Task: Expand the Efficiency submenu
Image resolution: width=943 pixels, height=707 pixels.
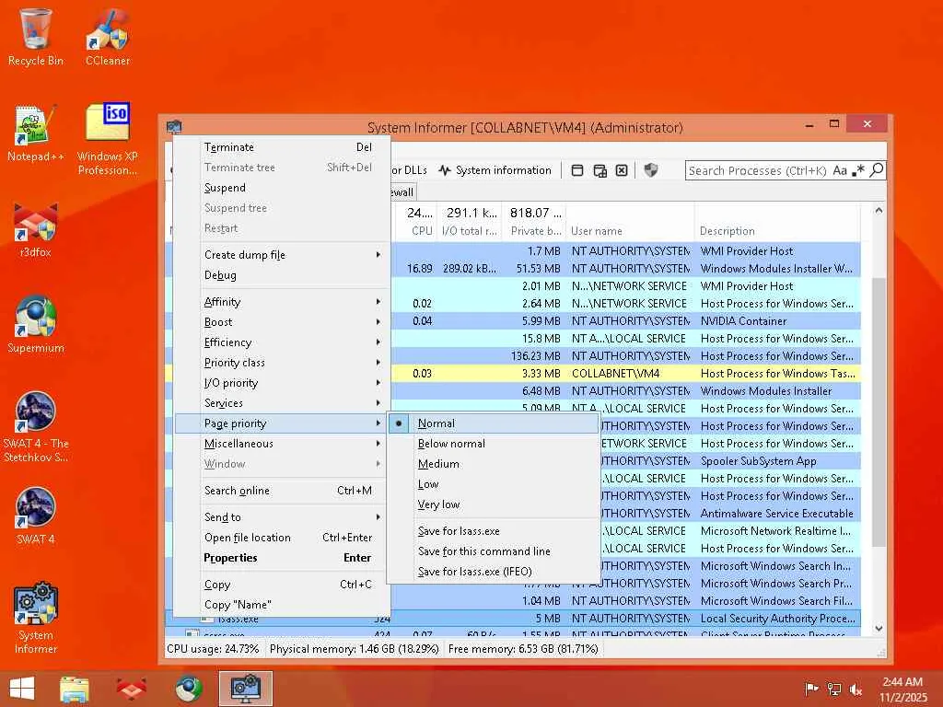Action: point(282,342)
